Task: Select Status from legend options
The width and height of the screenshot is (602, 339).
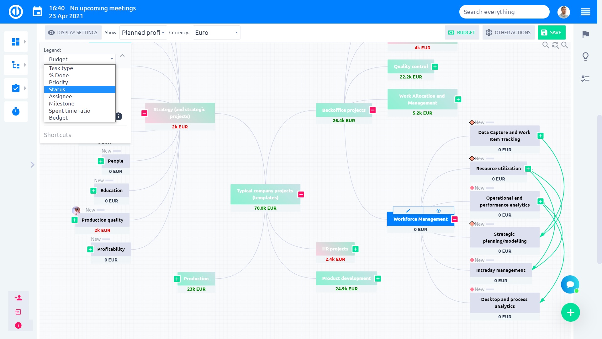Action: click(57, 89)
